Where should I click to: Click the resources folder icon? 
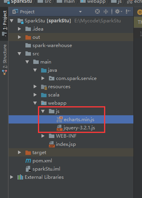click(x=44, y=87)
